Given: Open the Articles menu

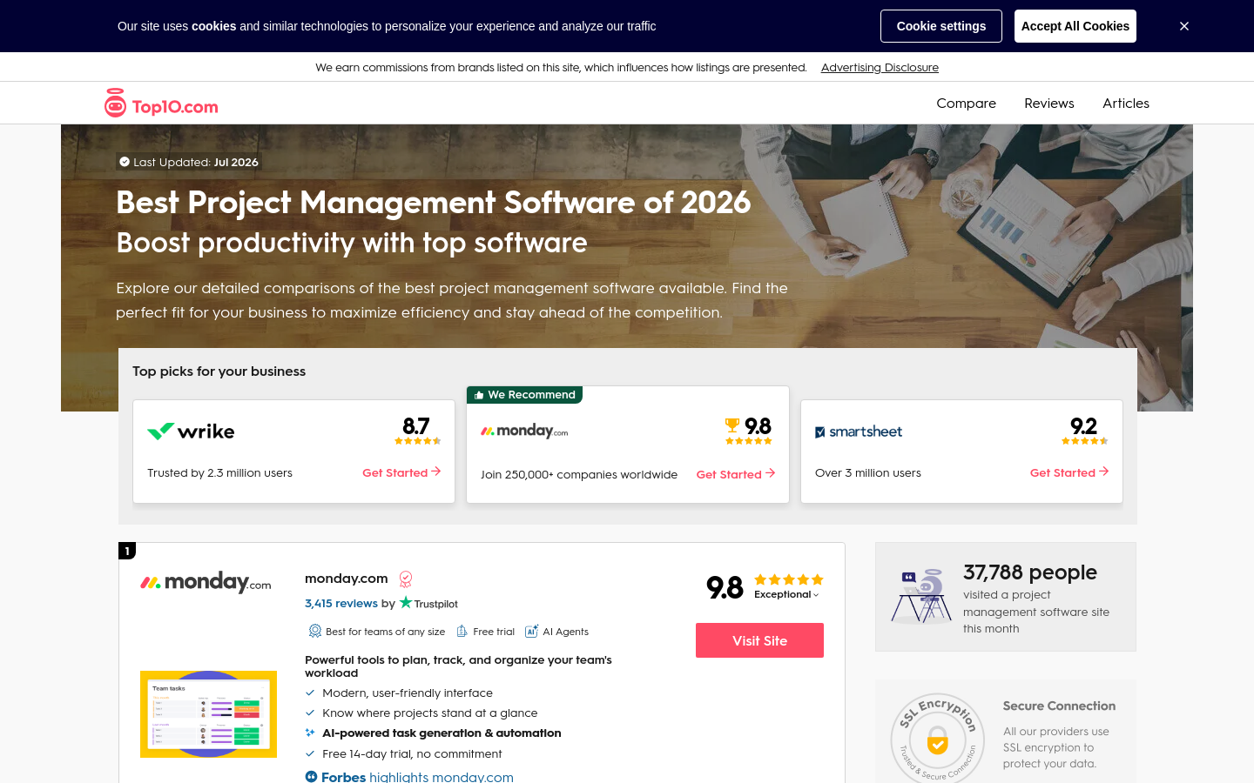Looking at the screenshot, I should 1126,103.
